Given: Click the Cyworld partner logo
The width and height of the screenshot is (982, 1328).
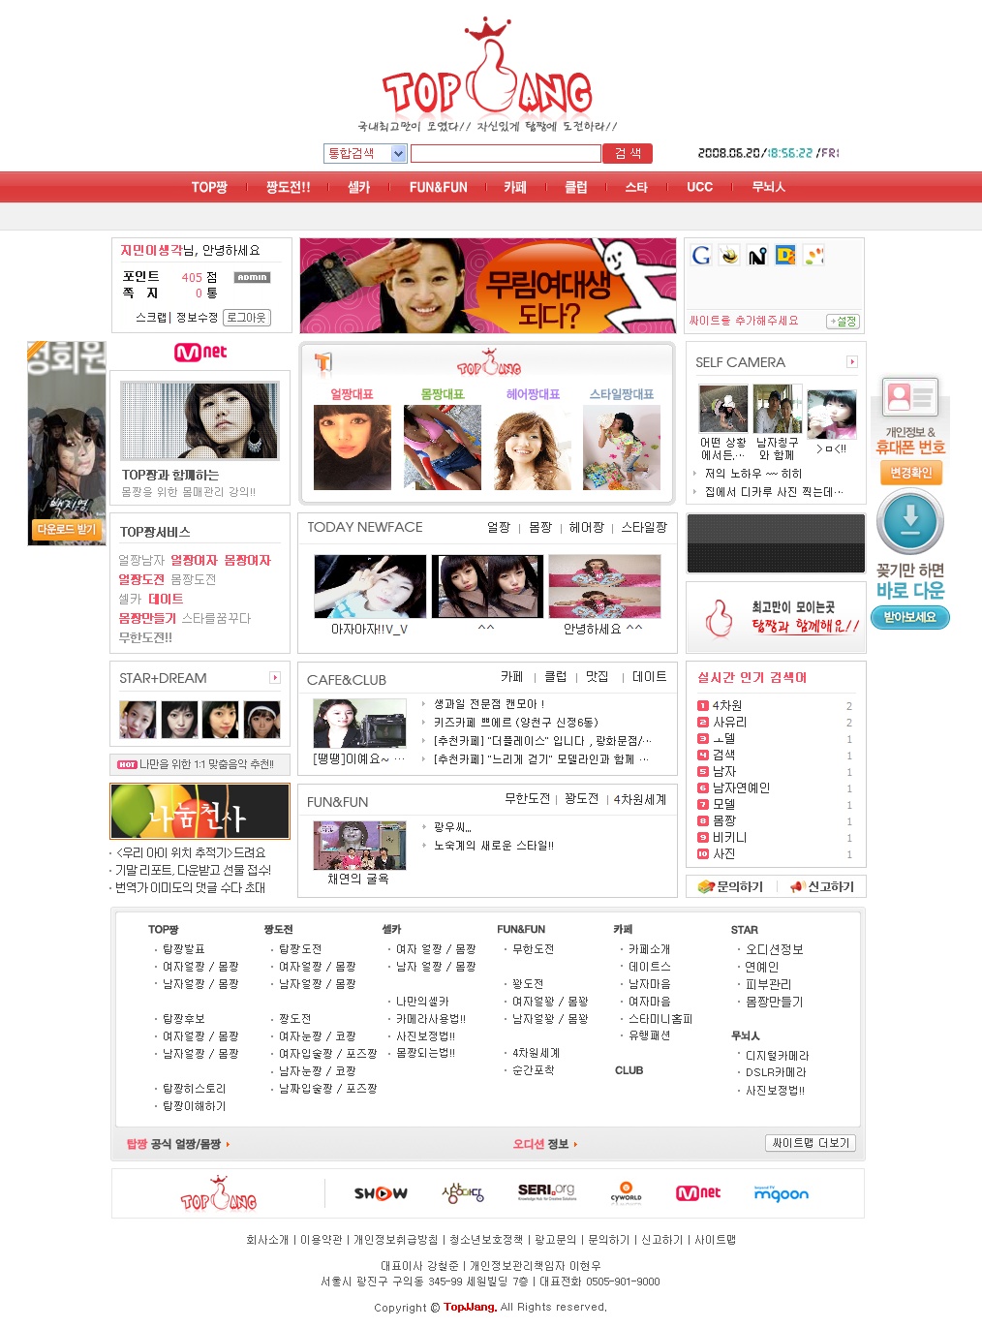Looking at the screenshot, I should coord(626,1192).
